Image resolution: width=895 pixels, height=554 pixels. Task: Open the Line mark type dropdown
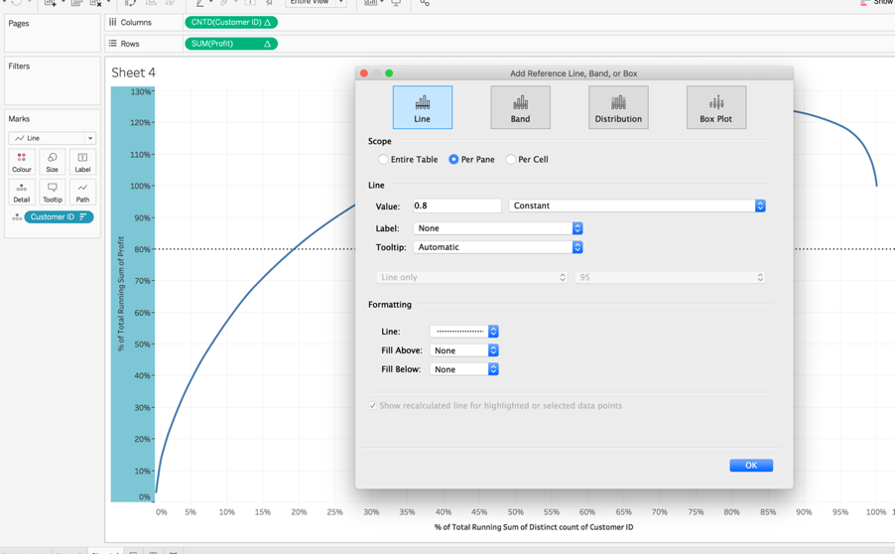53,138
